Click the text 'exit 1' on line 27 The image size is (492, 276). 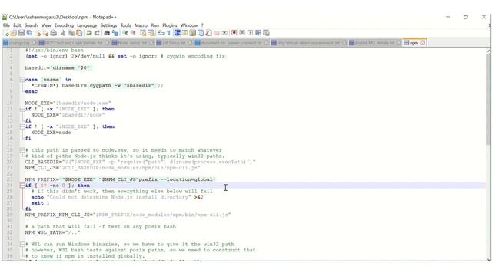pos(40,203)
